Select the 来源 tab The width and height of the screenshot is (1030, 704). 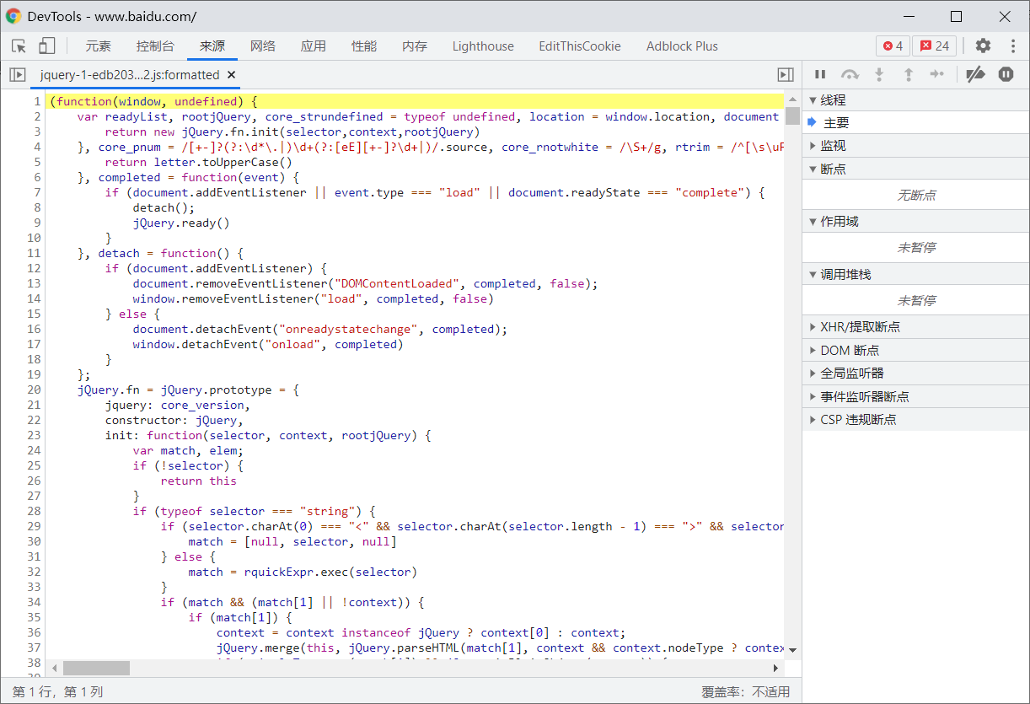coord(212,46)
